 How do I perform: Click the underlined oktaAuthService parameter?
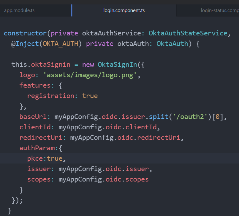point(112,33)
